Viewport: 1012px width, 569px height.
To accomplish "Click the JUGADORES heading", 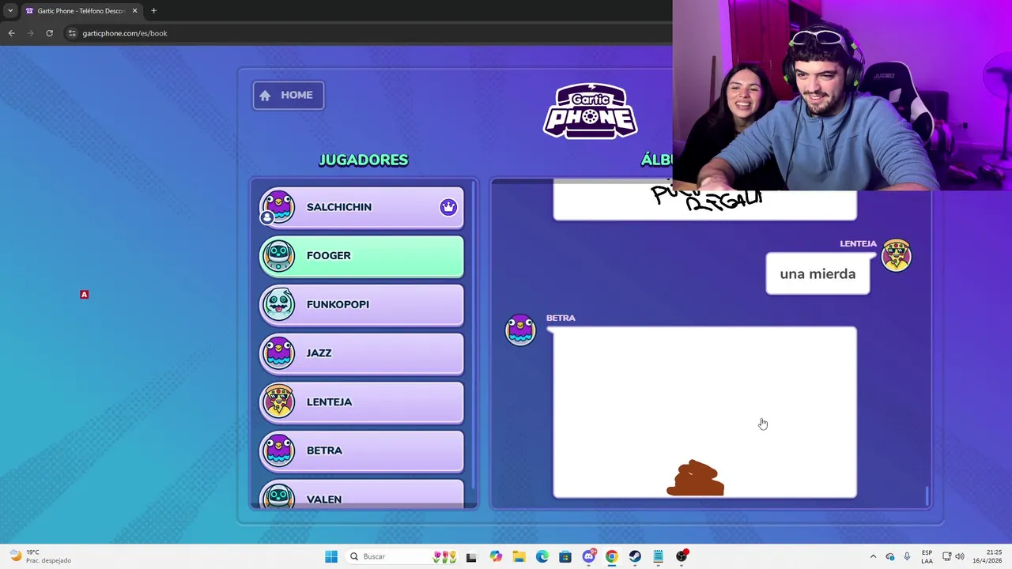I will pos(363,160).
